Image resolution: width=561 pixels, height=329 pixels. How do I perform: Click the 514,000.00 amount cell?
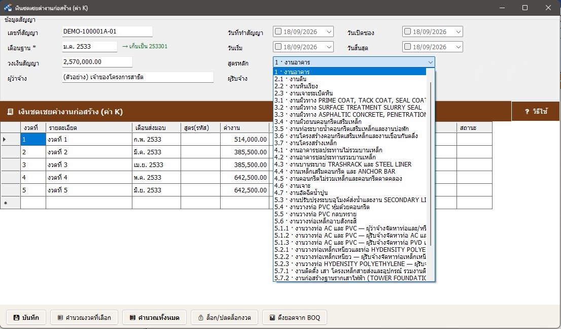(x=244, y=139)
